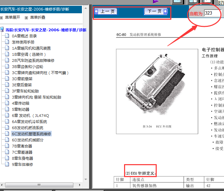224x191 pixels.
Task: Open chapter 5章制动器
Action: tap(21, 109)
